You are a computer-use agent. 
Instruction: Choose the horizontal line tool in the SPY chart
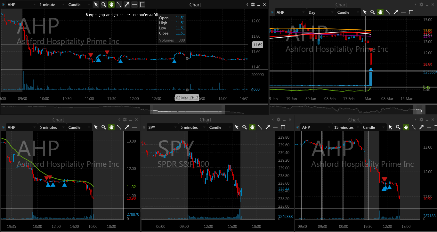tap(275, 127)
